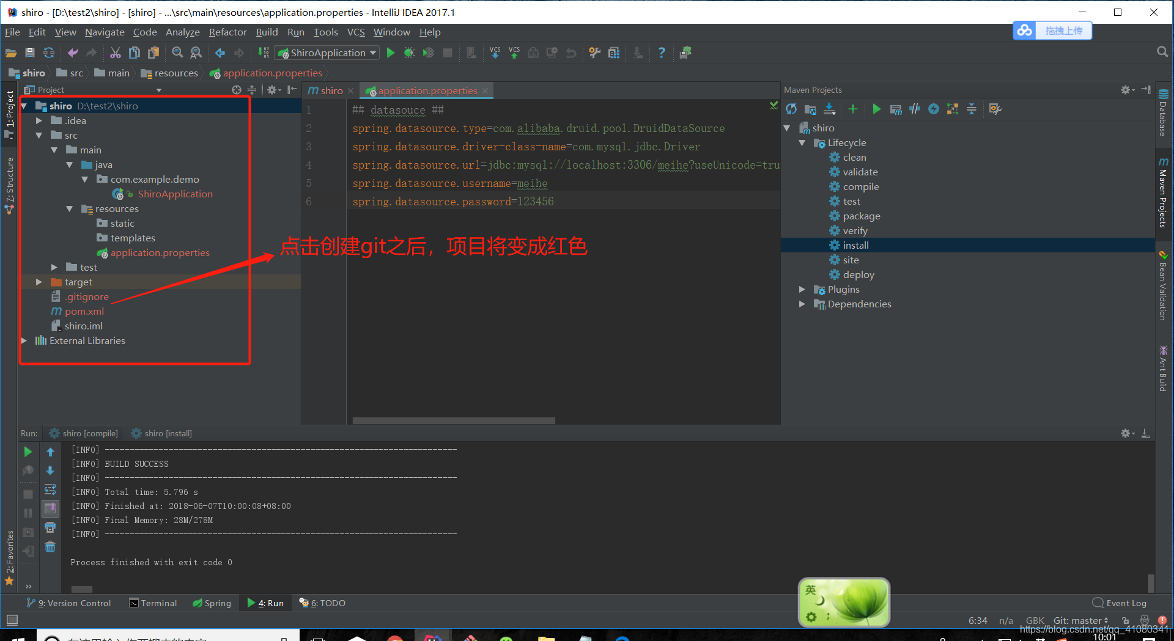Open the 9: Version Control tool window
The width and height of the screenshot is (1174, 641).
[x=68, y=603]
